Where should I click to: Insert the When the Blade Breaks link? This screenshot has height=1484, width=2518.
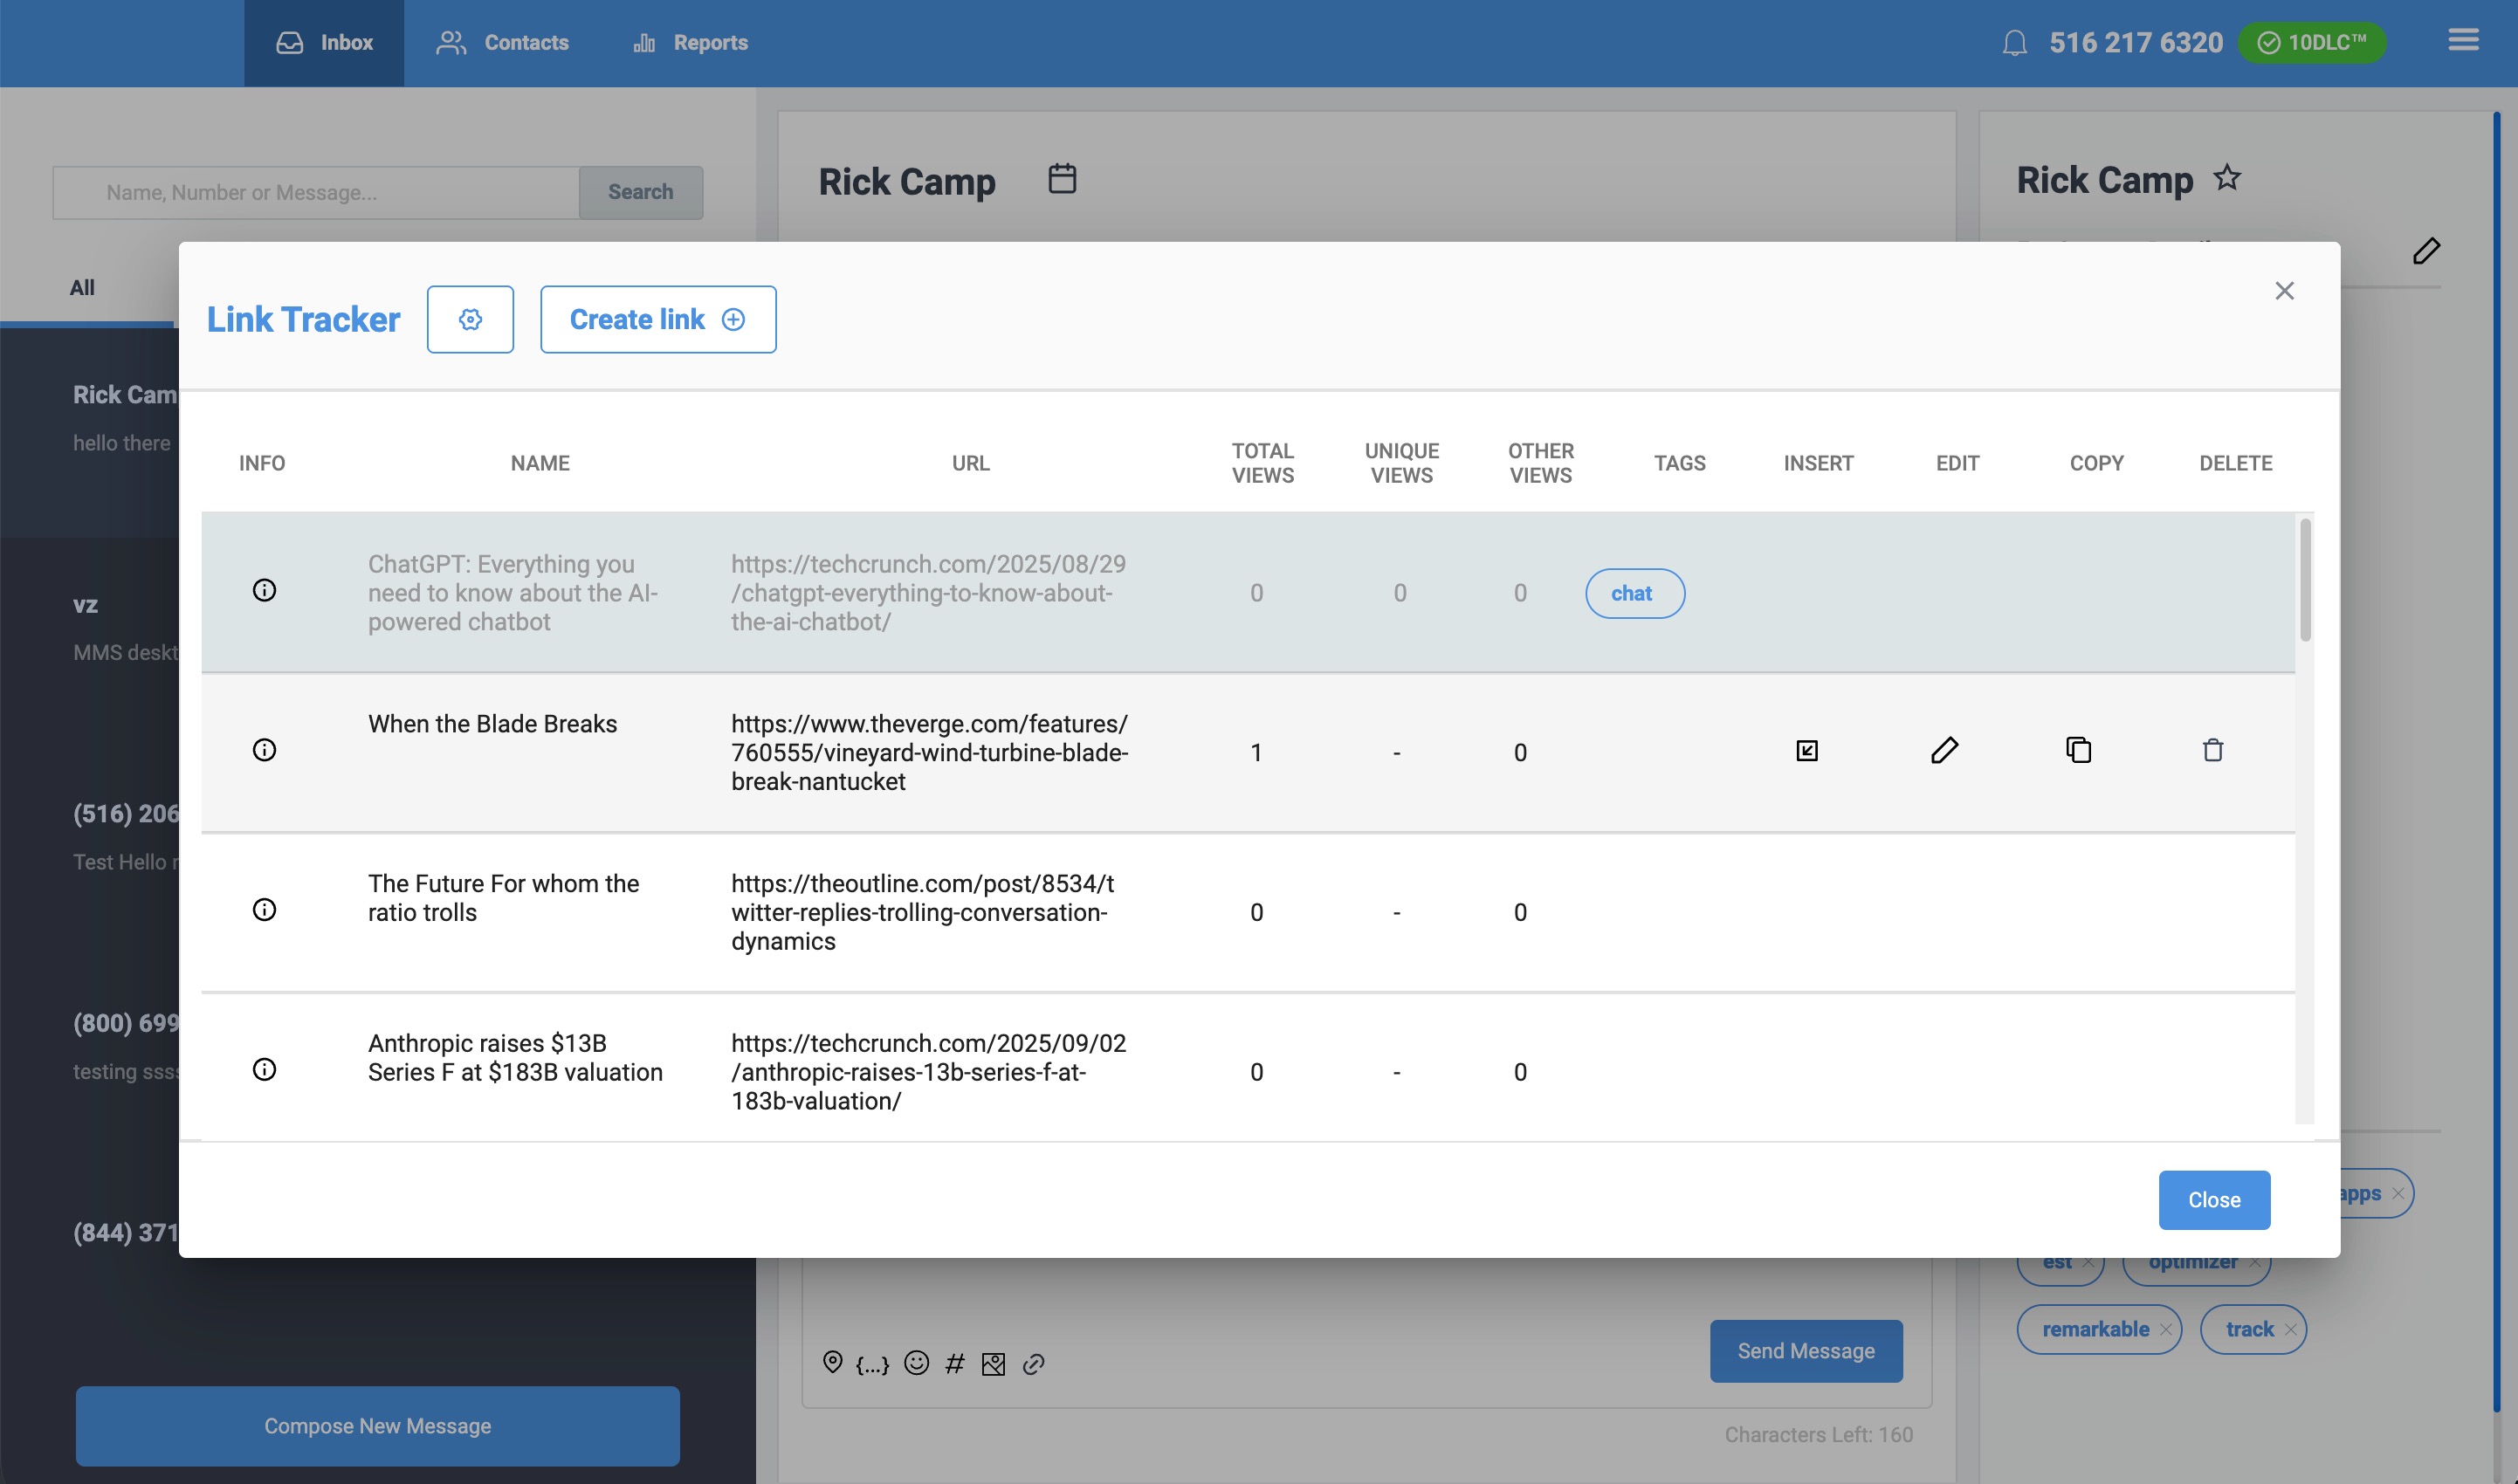pos(1807,750)
